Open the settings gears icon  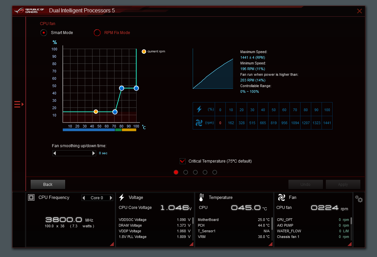(x=359, y=199)
